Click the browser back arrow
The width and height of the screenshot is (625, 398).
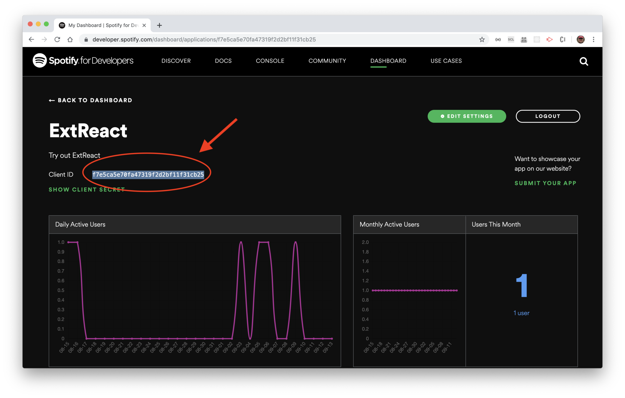coord(32,40)
